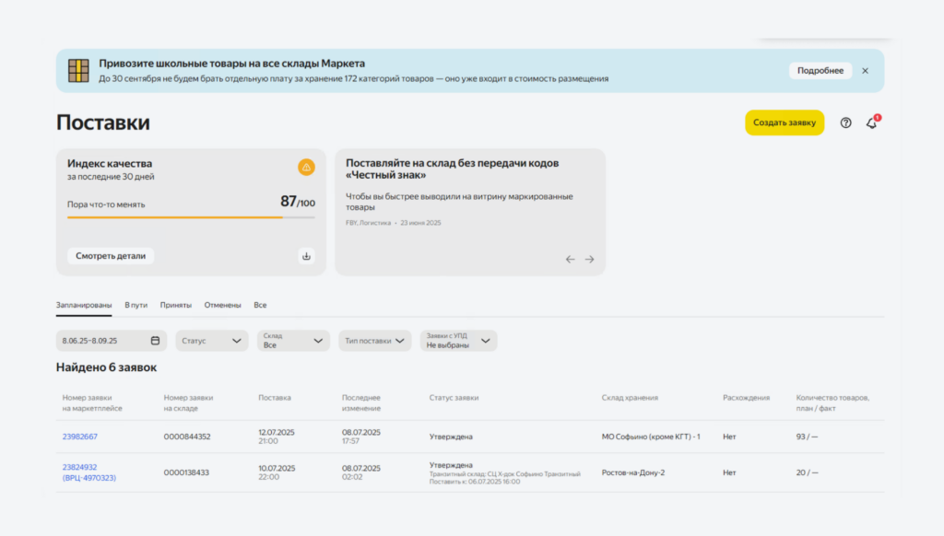Open the Склад dropdown filter
Image resolution: width=944 pixels, height=536 pixels.
[293, 341]
